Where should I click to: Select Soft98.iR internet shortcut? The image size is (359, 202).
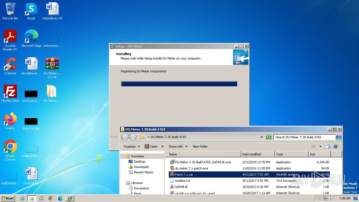[x=249, y=187]
